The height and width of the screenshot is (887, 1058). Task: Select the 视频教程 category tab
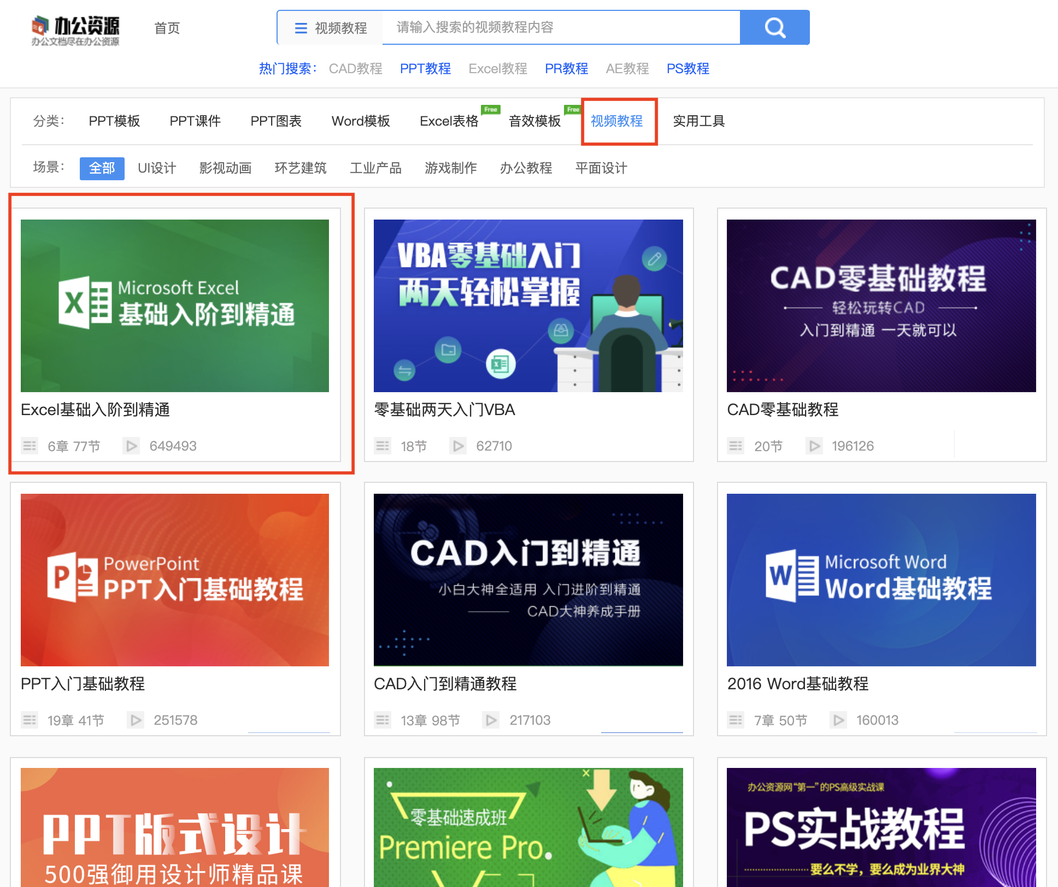pyautogui.click(x=616, y=121)
